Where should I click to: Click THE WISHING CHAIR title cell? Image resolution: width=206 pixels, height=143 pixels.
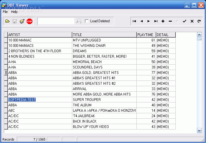tap(104, 46)
